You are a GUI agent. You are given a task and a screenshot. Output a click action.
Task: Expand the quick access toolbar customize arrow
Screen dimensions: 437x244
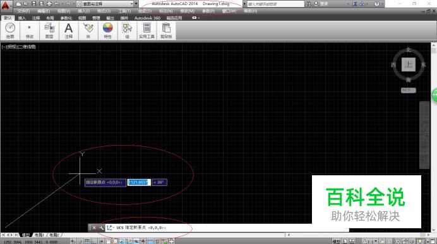(x=136, y=4)
